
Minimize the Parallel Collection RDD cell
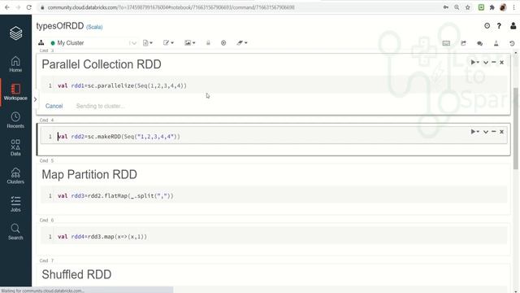[x=494, y=62]
